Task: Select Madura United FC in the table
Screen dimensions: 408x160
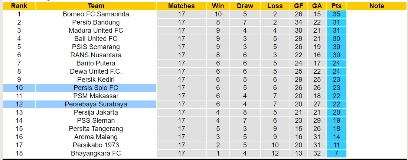Action: [96, 31]
